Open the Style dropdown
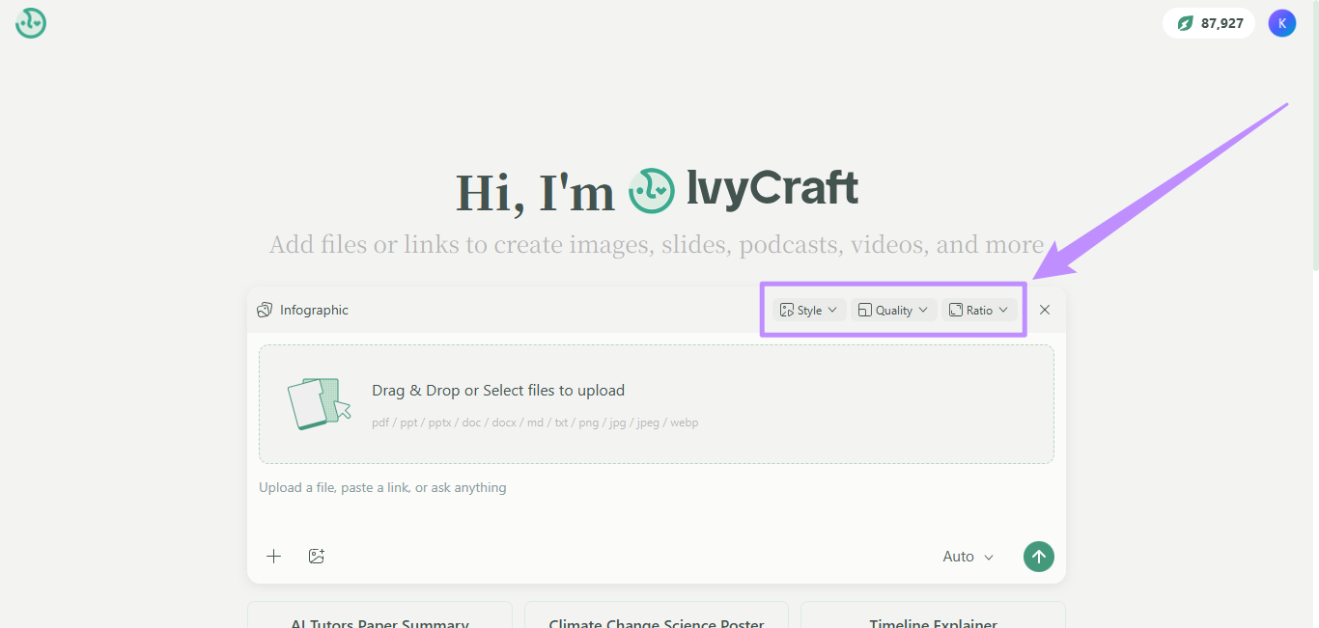This screenshot has height=628, width=1319. coord(808,310)
